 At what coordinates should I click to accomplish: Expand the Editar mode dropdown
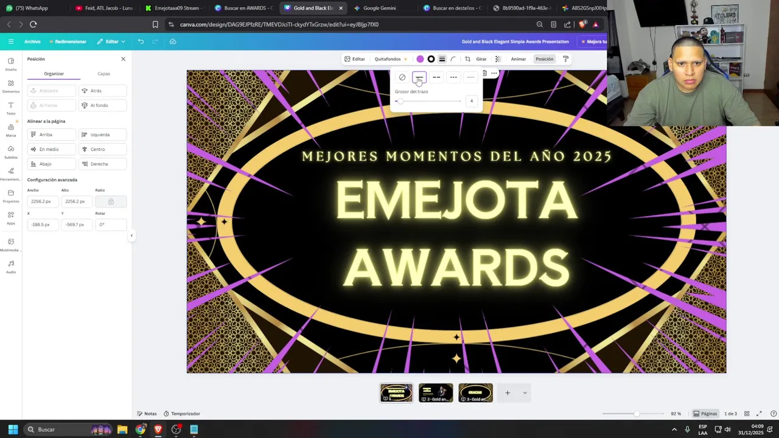[111, 41]
